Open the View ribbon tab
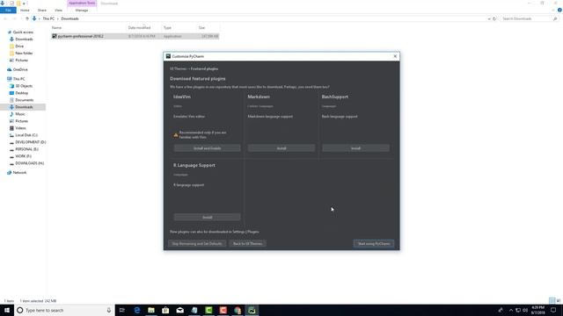Image resolution: width=563 pixels, height=316 pixels. click(x=59, y=11)
